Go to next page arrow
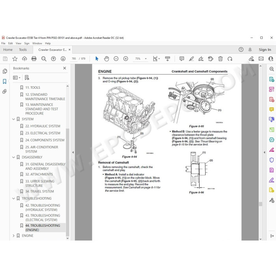Viewport: 276px width, 276px height. [x=63, y=59]
